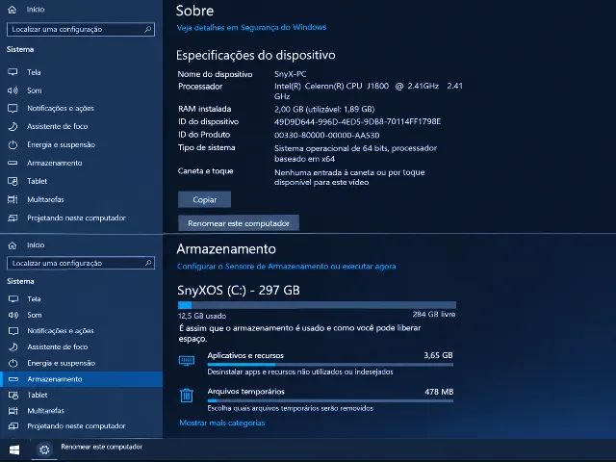Click Mostrar mais categorias link
This screenshot has width=616, height=462.
(x=222, y=423)
